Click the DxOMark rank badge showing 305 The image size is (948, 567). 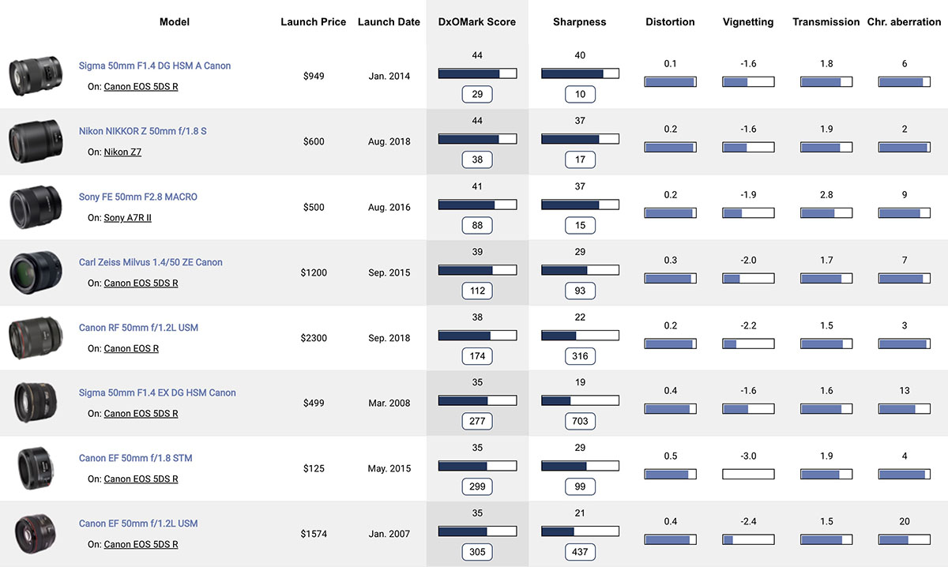pyautogui.click(x=477, y=552)
